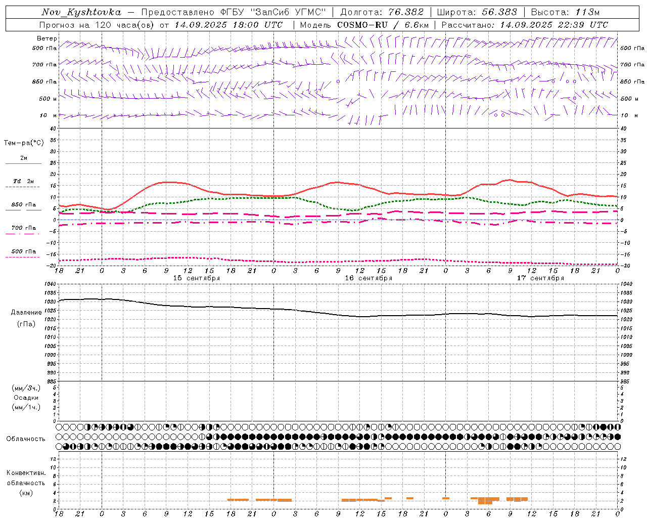Click the 500 гПа temperature legend label
Screen dimensions: 647x518
coord(24,251)
